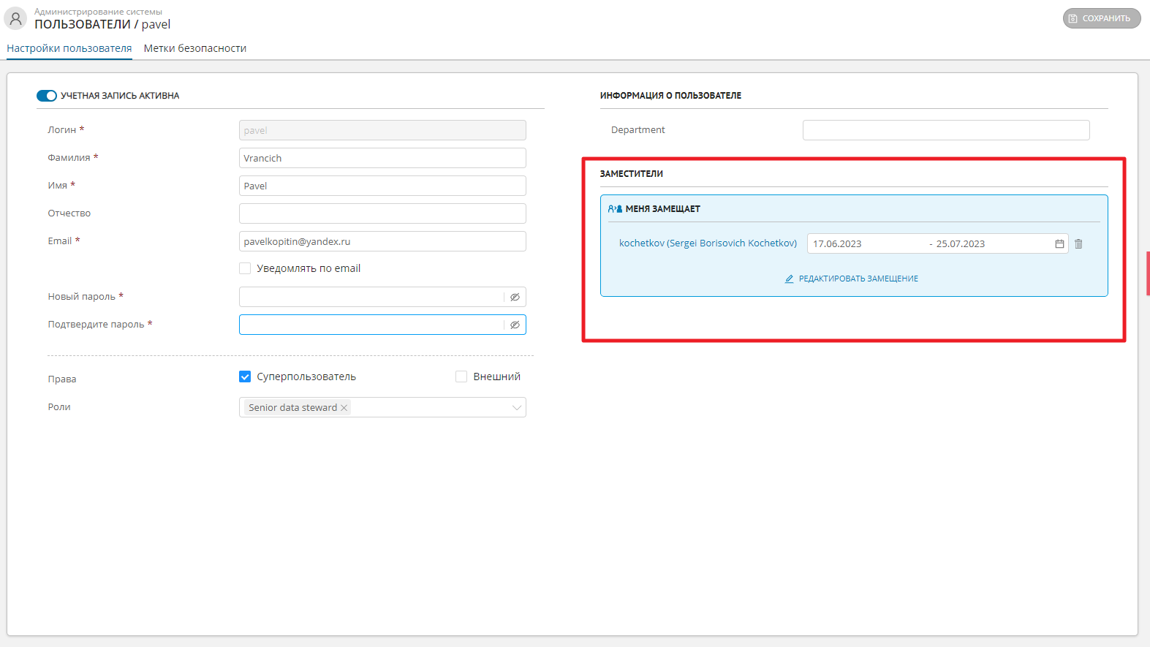Click the Сохранить button

1102,18
